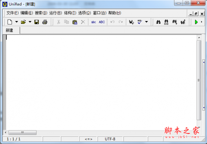Expand the run options small arrow
This screenshot has height=144, width=207.
click(x=201, y=22)
